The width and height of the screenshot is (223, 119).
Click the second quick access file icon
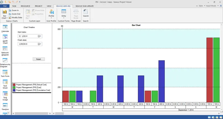click(x=10, y=2)
